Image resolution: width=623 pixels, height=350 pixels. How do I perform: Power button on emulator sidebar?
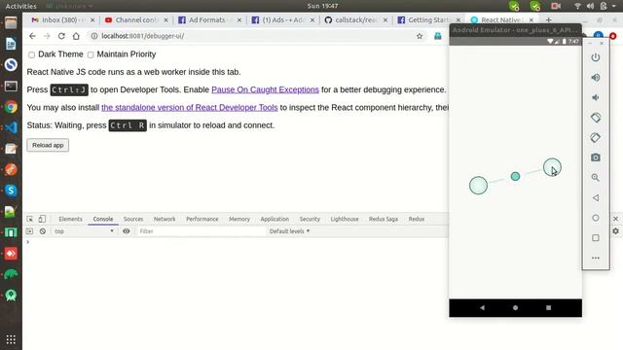595,57
